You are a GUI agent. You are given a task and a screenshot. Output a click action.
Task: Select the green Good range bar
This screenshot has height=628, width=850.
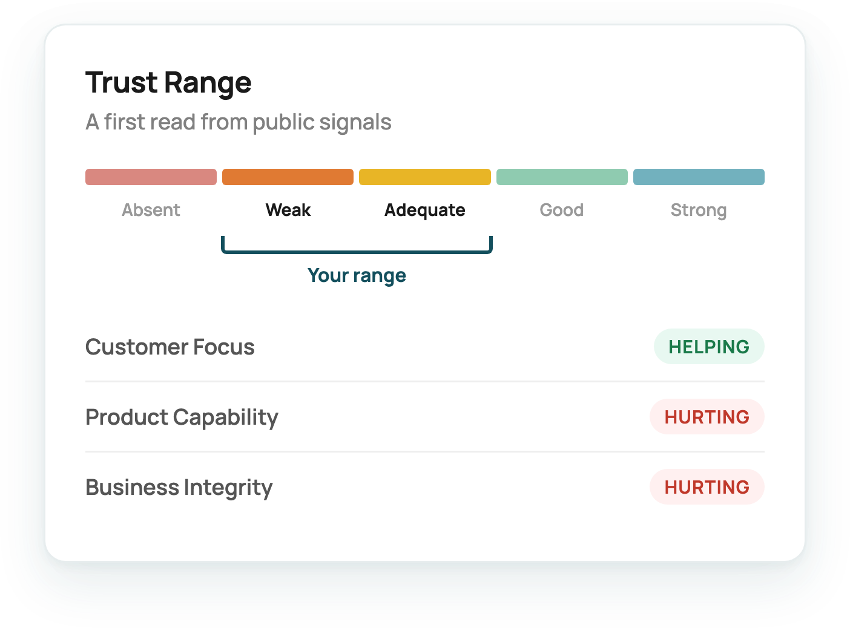562,177
